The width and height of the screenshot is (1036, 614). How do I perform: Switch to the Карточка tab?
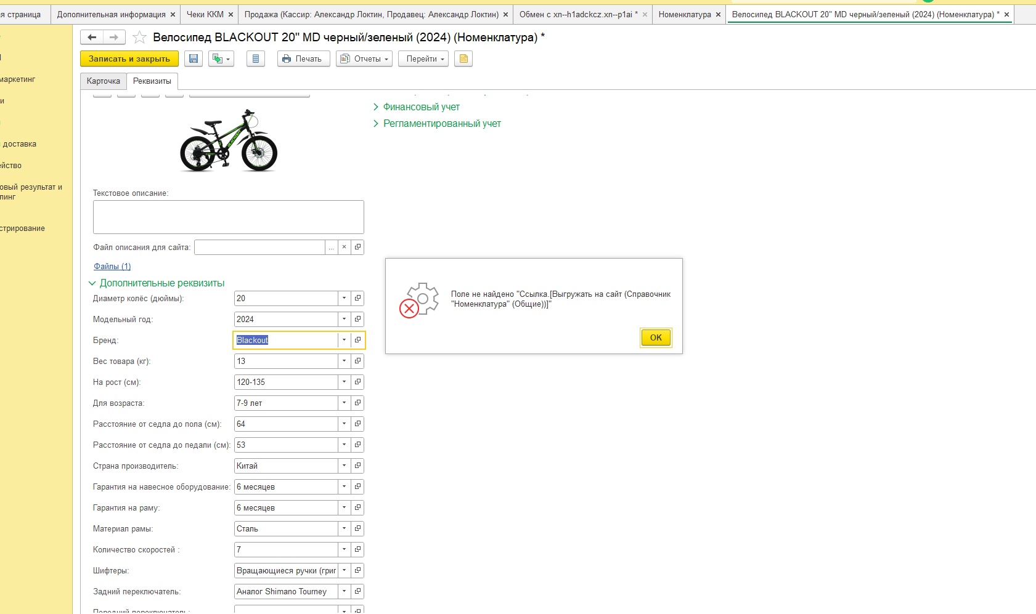[104, 81]
